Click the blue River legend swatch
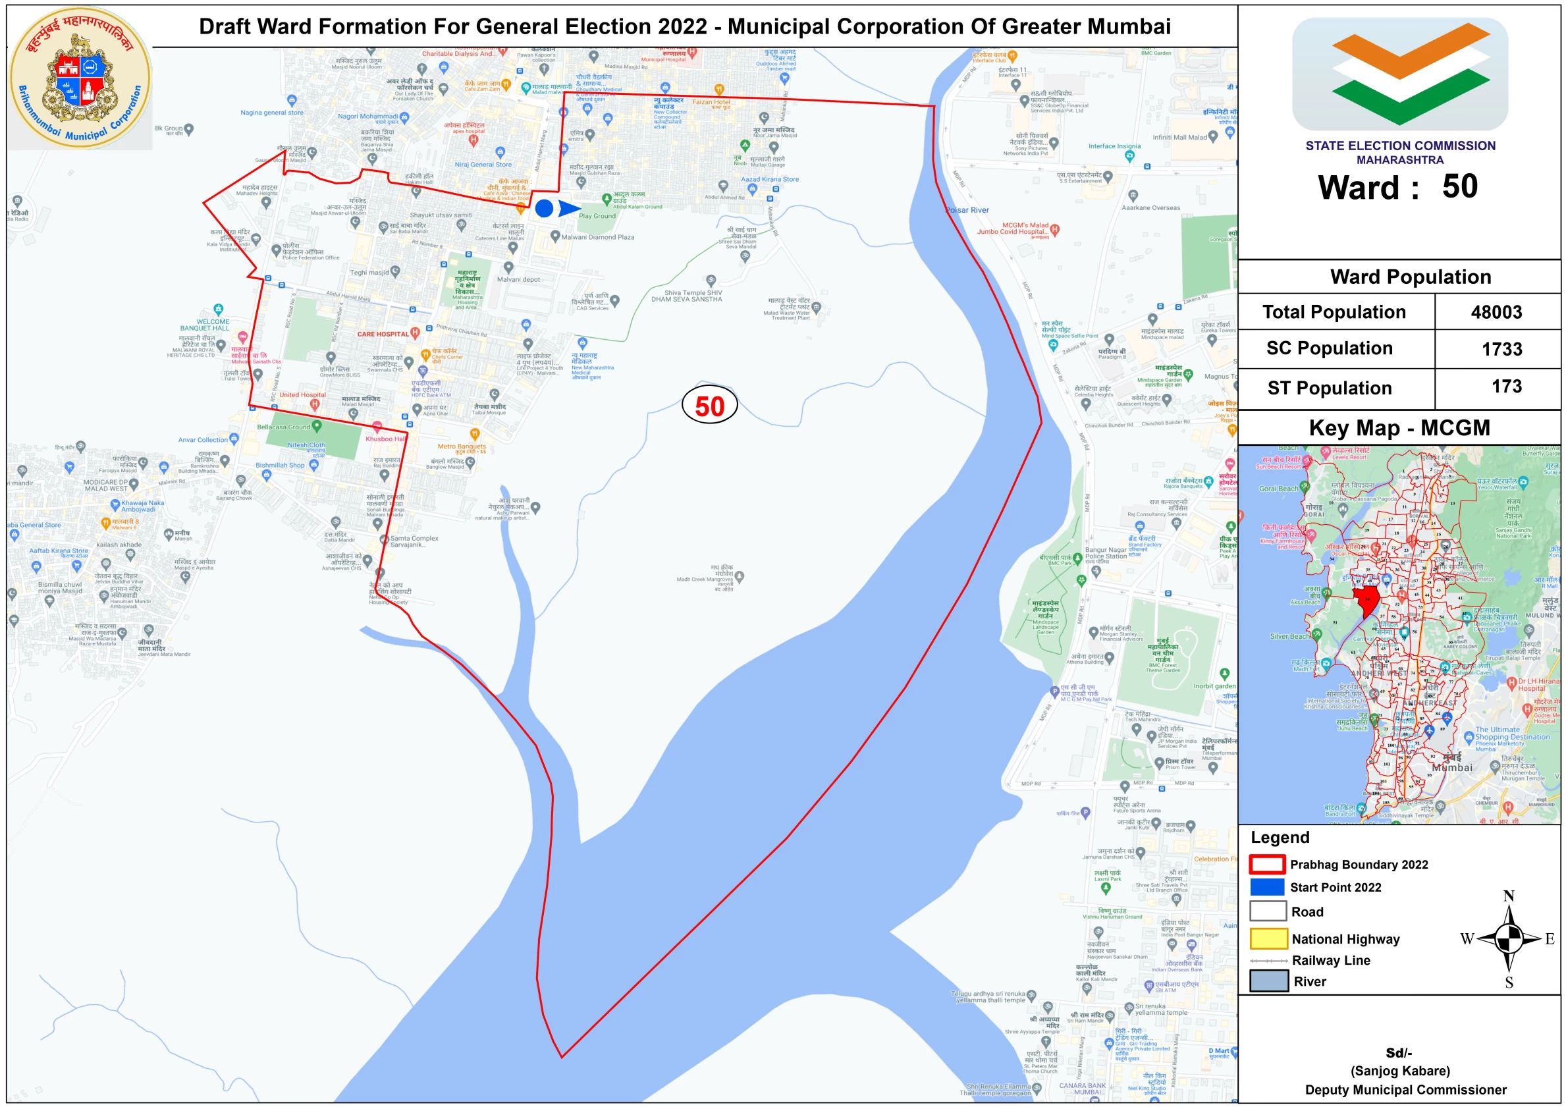 (1268, 981)
